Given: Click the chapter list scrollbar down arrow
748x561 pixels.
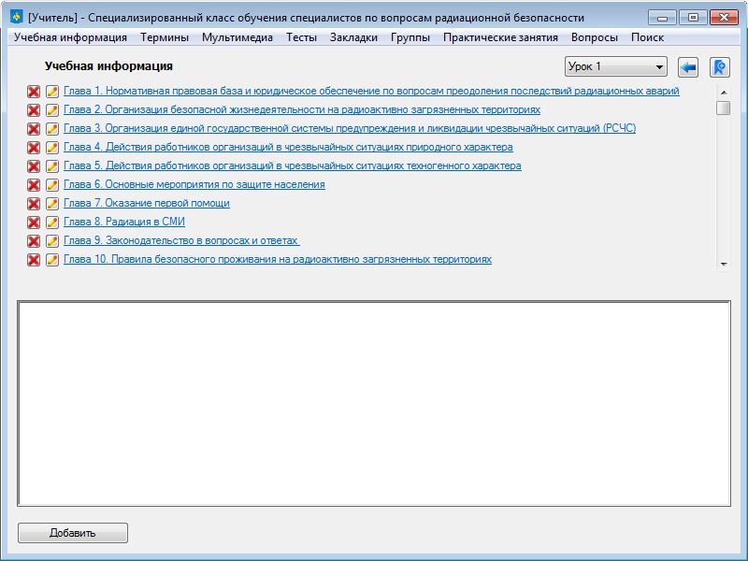Looking at the screenshot, I should coord(724,265).
